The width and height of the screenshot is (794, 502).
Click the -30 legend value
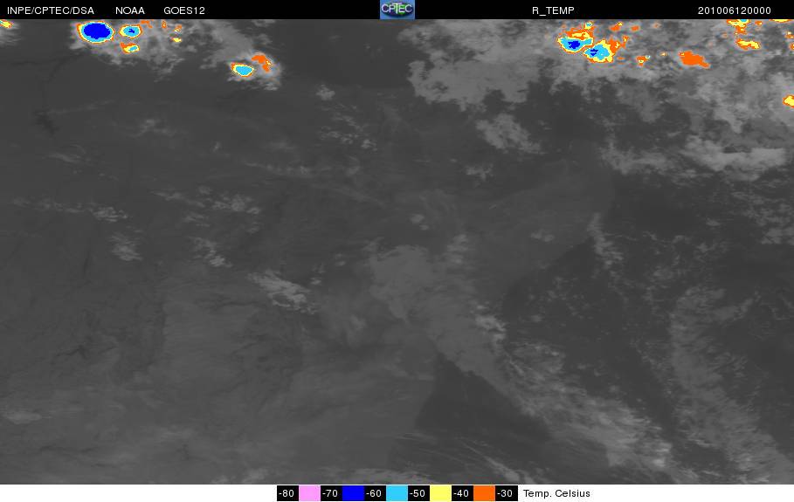coord(506,493)
